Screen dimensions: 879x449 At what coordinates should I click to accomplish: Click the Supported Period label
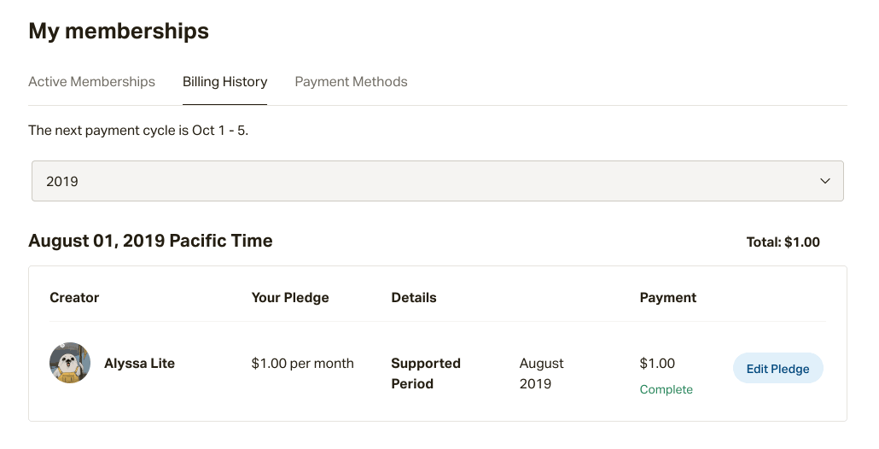click(426, 373)
